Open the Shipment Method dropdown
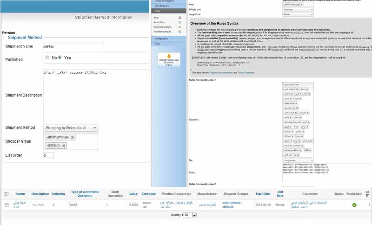This screenshot has width=372, height=225. (x=70, y=128)
